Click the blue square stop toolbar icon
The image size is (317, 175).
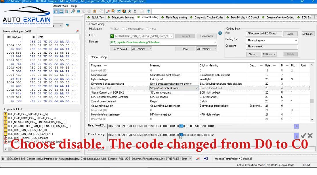coord(79,11)
